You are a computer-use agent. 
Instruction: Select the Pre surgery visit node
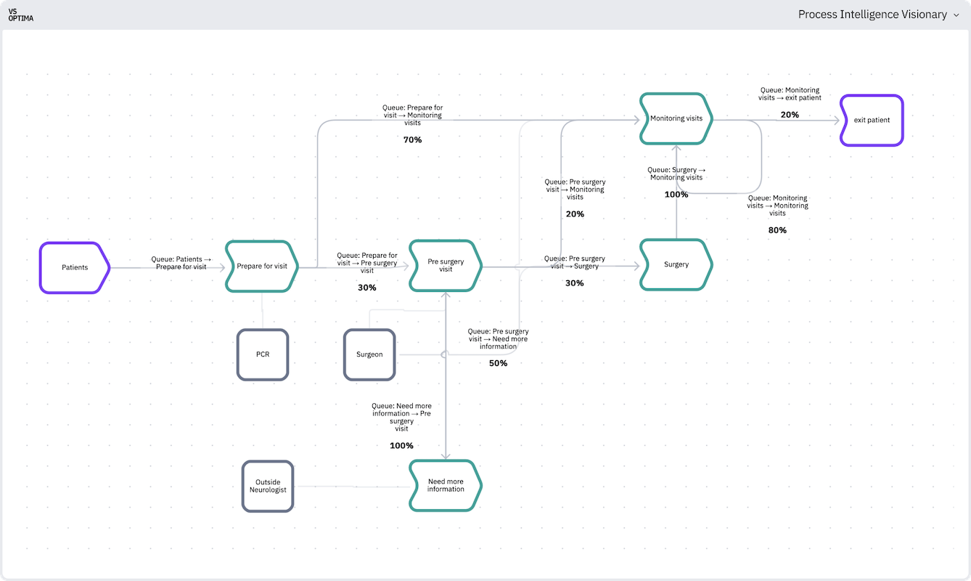pos(444,266)
